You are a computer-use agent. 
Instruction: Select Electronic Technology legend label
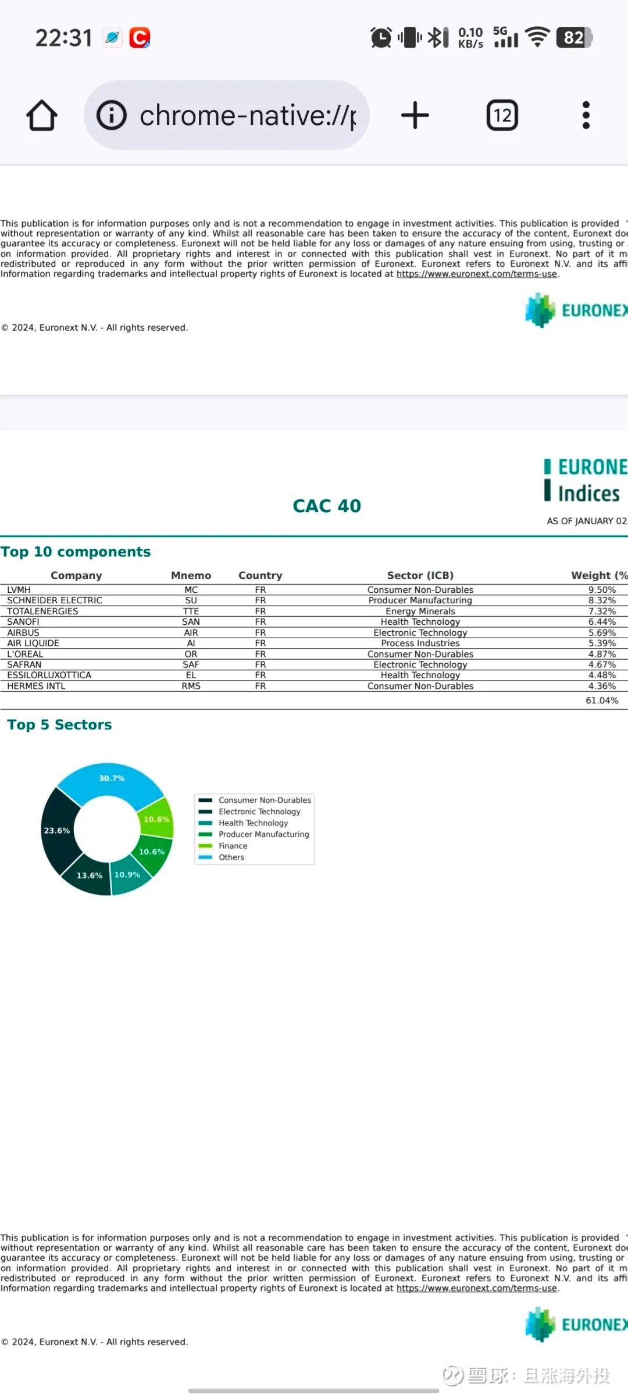pyautogui.click(x=259, y=811)
